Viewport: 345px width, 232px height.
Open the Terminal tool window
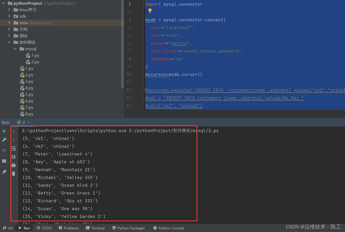tap(95, 228)
